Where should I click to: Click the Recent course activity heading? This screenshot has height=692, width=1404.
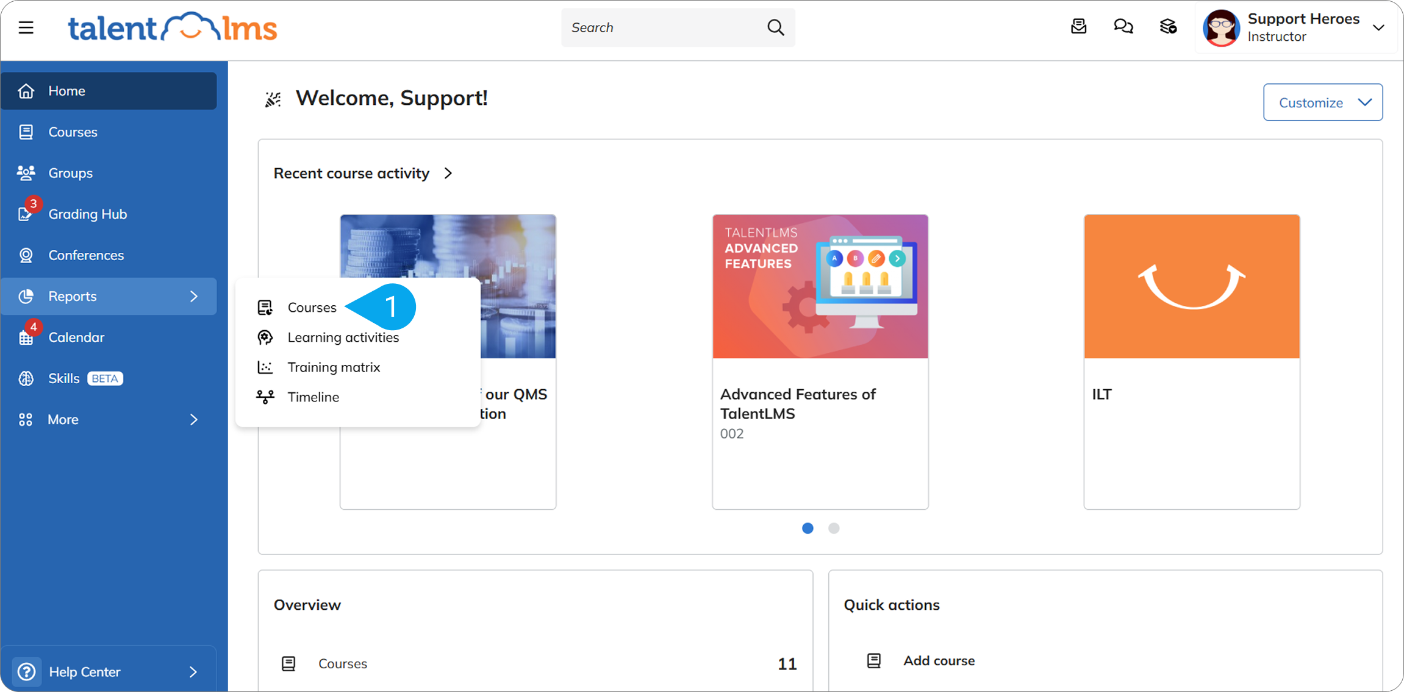(351, 173)
